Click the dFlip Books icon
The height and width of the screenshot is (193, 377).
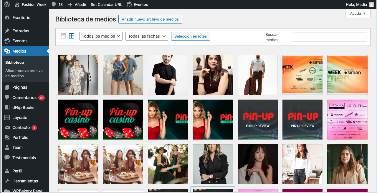tap(7, 108)
